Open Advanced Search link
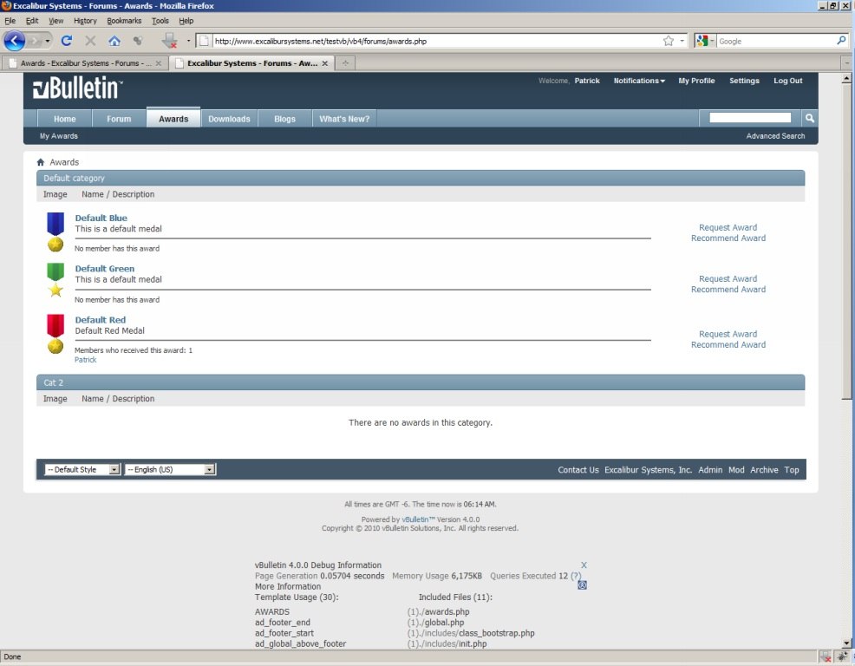This screenshot has height=666, width=855. 775,136
